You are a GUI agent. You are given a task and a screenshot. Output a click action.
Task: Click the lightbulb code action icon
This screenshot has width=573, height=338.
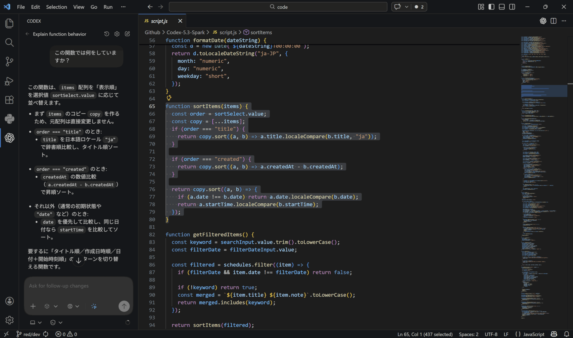(169, 98)
